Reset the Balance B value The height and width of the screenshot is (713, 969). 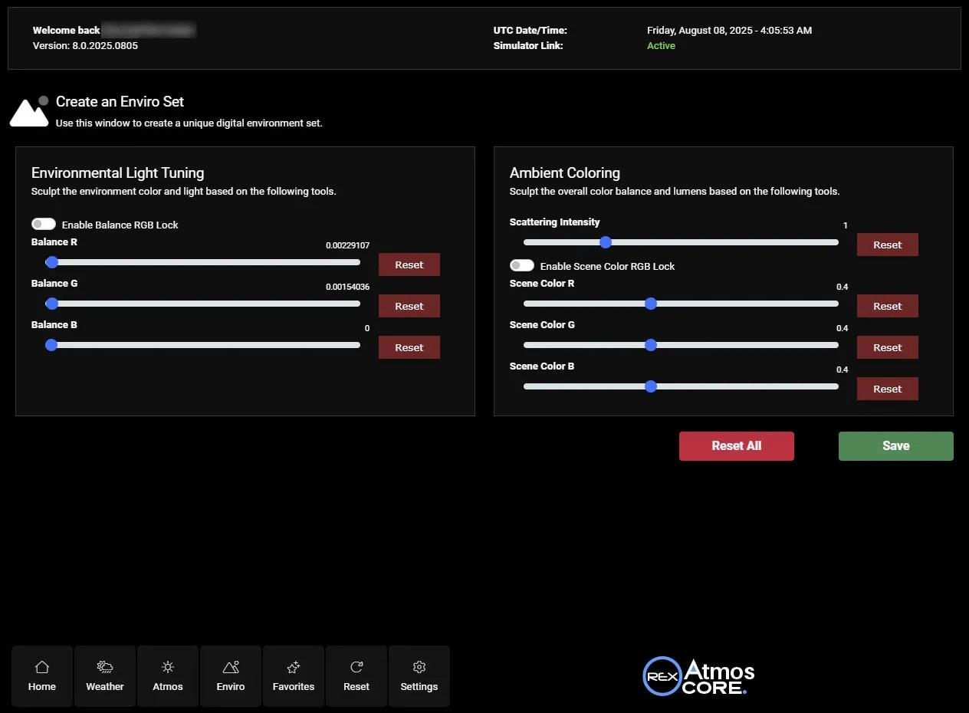coord(409,347)
